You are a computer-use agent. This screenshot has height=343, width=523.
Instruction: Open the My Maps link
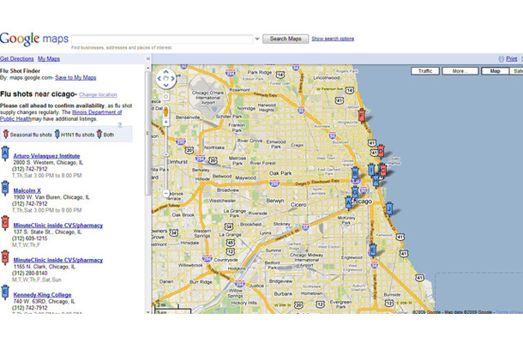tap(49, 58)
